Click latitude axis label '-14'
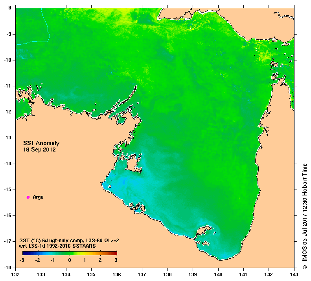The width and height of the screenshot is (311, 281). click(7, 164)
